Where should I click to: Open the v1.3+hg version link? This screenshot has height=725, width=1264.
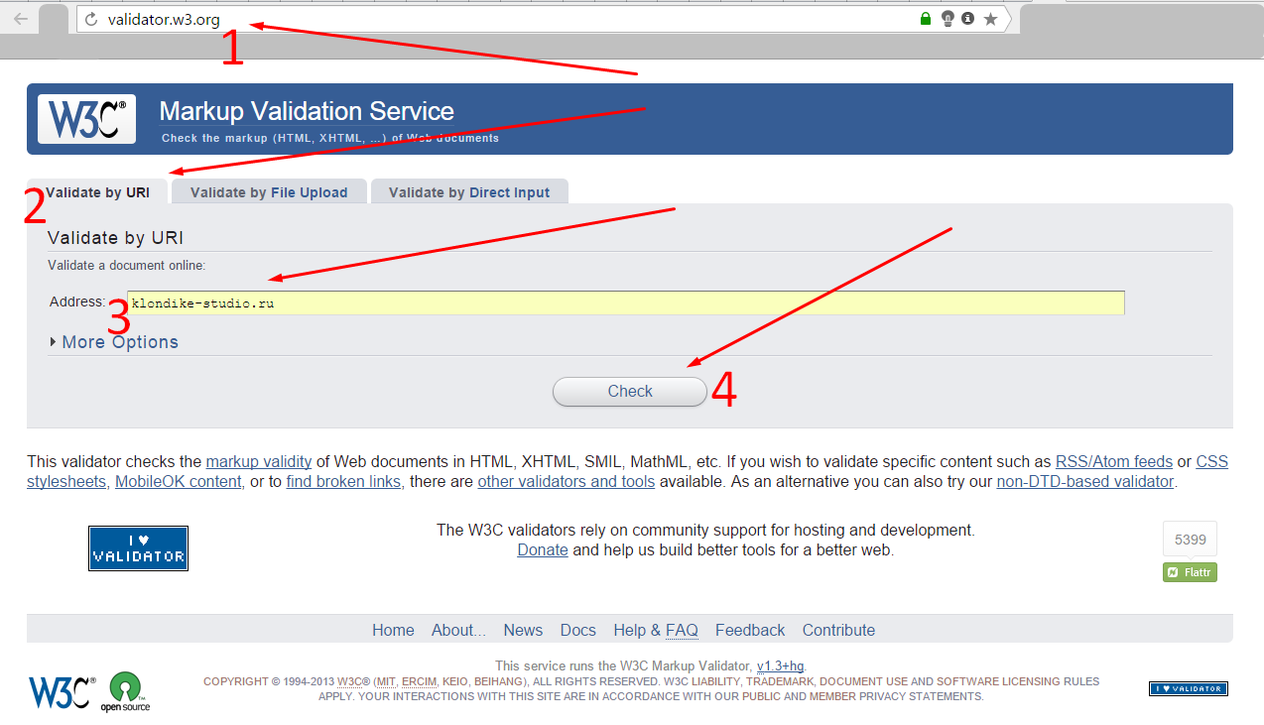pos(781,665)
